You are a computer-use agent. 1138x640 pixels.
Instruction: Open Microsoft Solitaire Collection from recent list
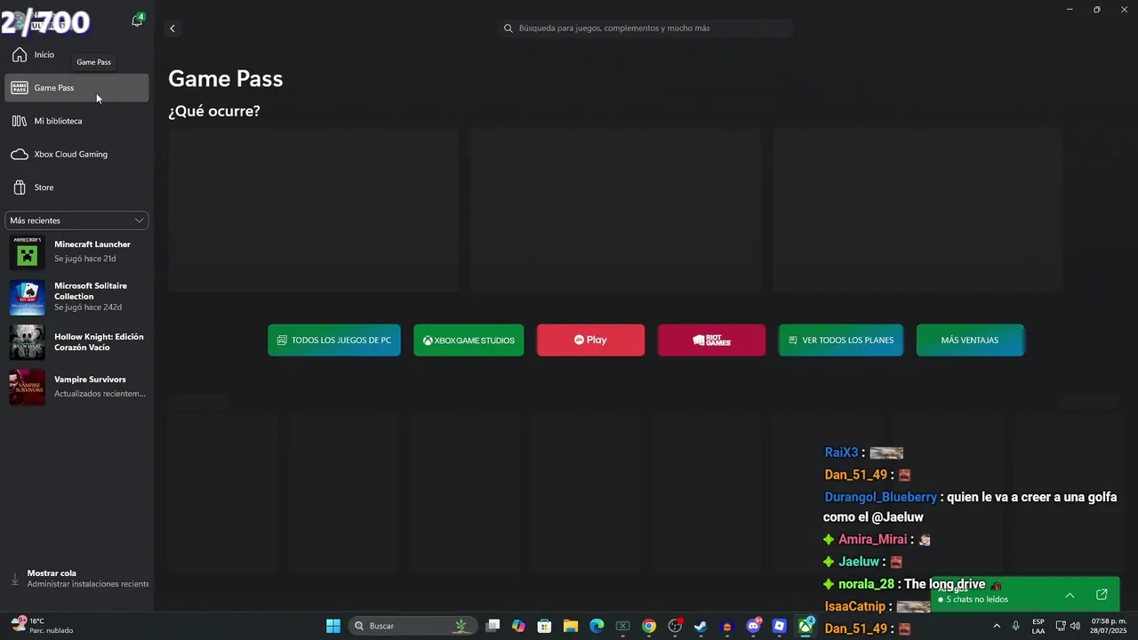coord(76,297)
